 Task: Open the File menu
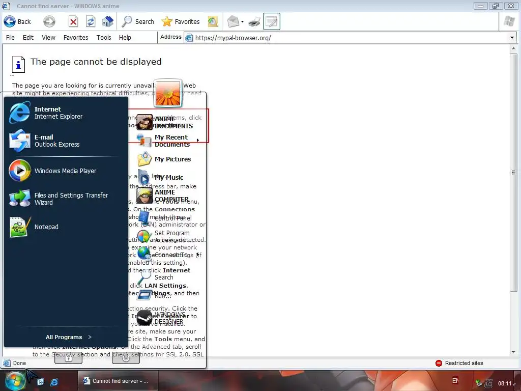click(10, 38)
